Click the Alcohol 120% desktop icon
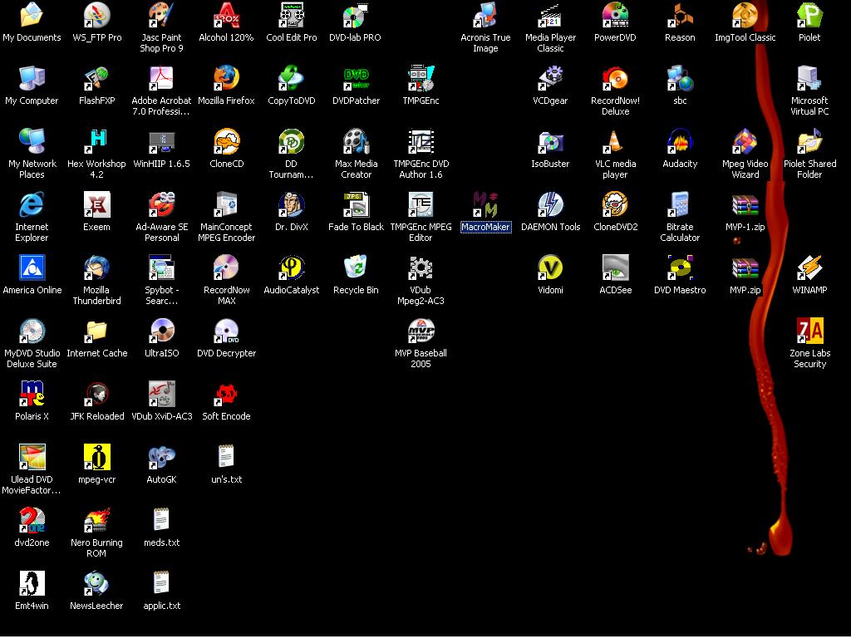The height and width of the screenshot is (638, 851). pos(226,15)
